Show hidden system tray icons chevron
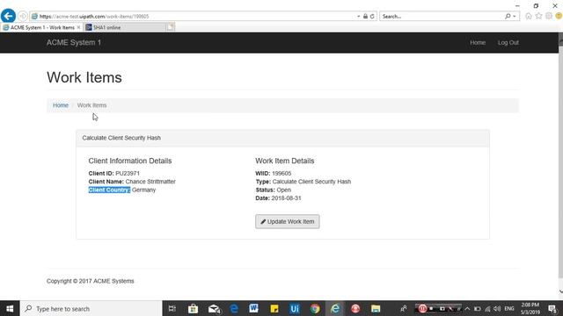 [x=467, y=308]
